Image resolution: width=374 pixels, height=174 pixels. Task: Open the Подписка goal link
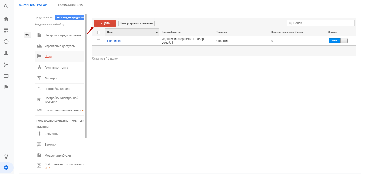(114, 41)
